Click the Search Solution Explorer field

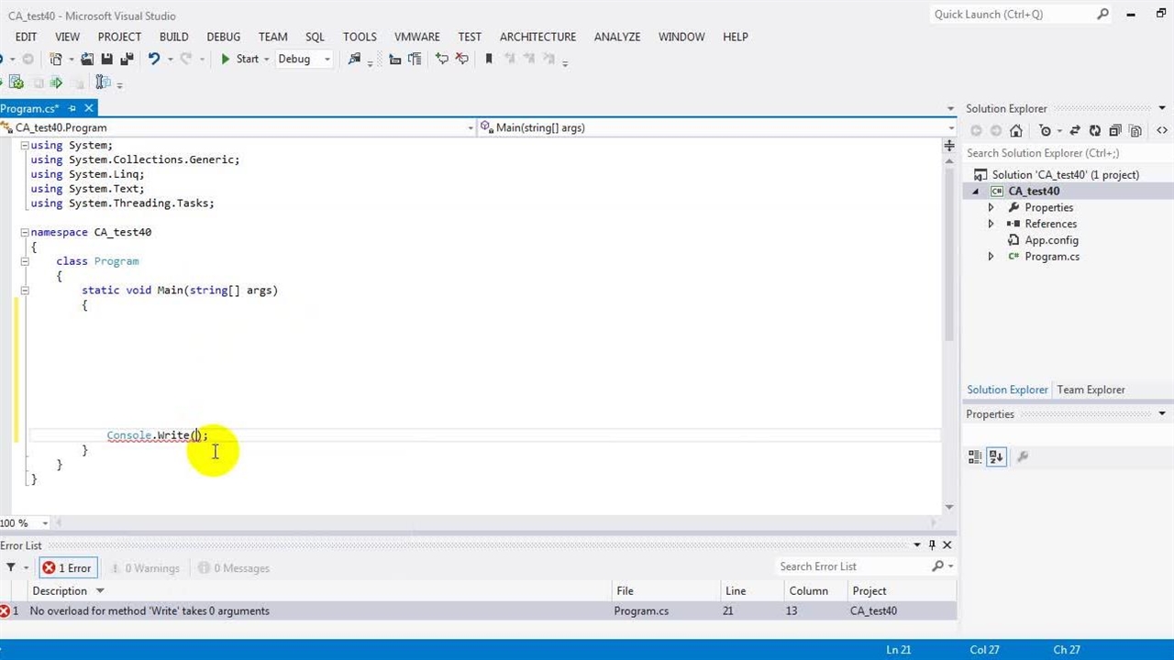(1055, 153)
